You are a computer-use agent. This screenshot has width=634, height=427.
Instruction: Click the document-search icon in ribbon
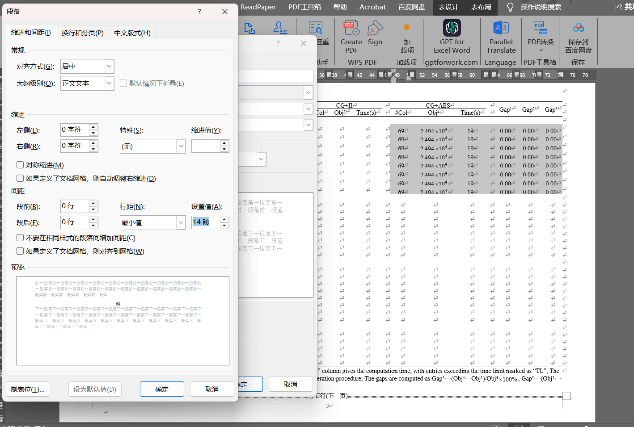316,28
